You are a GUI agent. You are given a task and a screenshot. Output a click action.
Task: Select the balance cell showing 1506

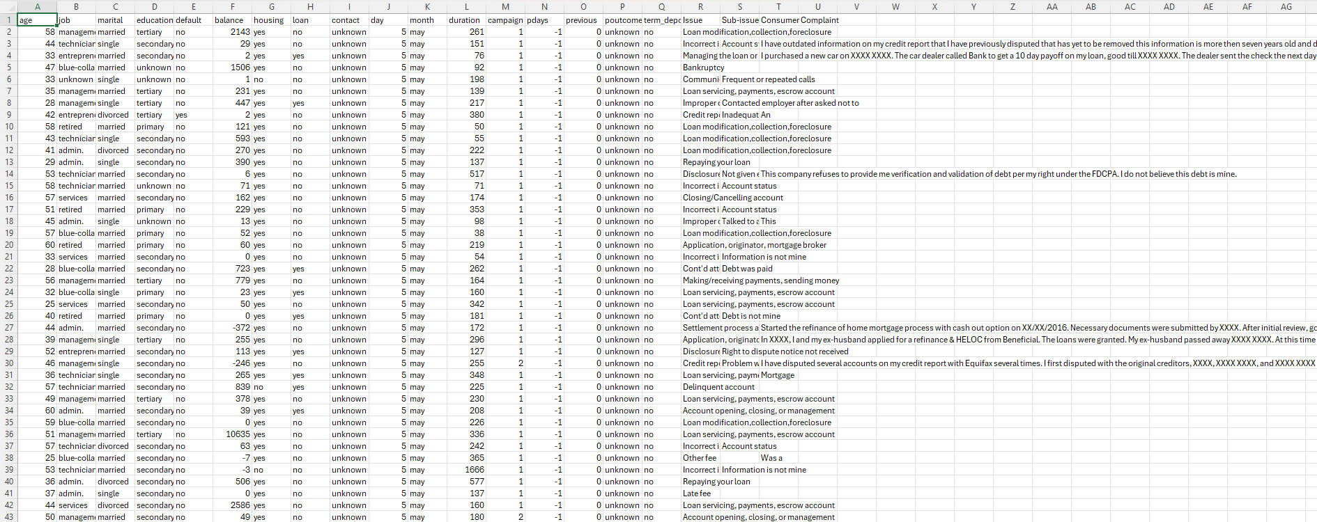232,68
